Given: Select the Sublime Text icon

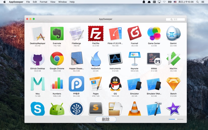Looking at the screenshot, I should coord(96,109).
